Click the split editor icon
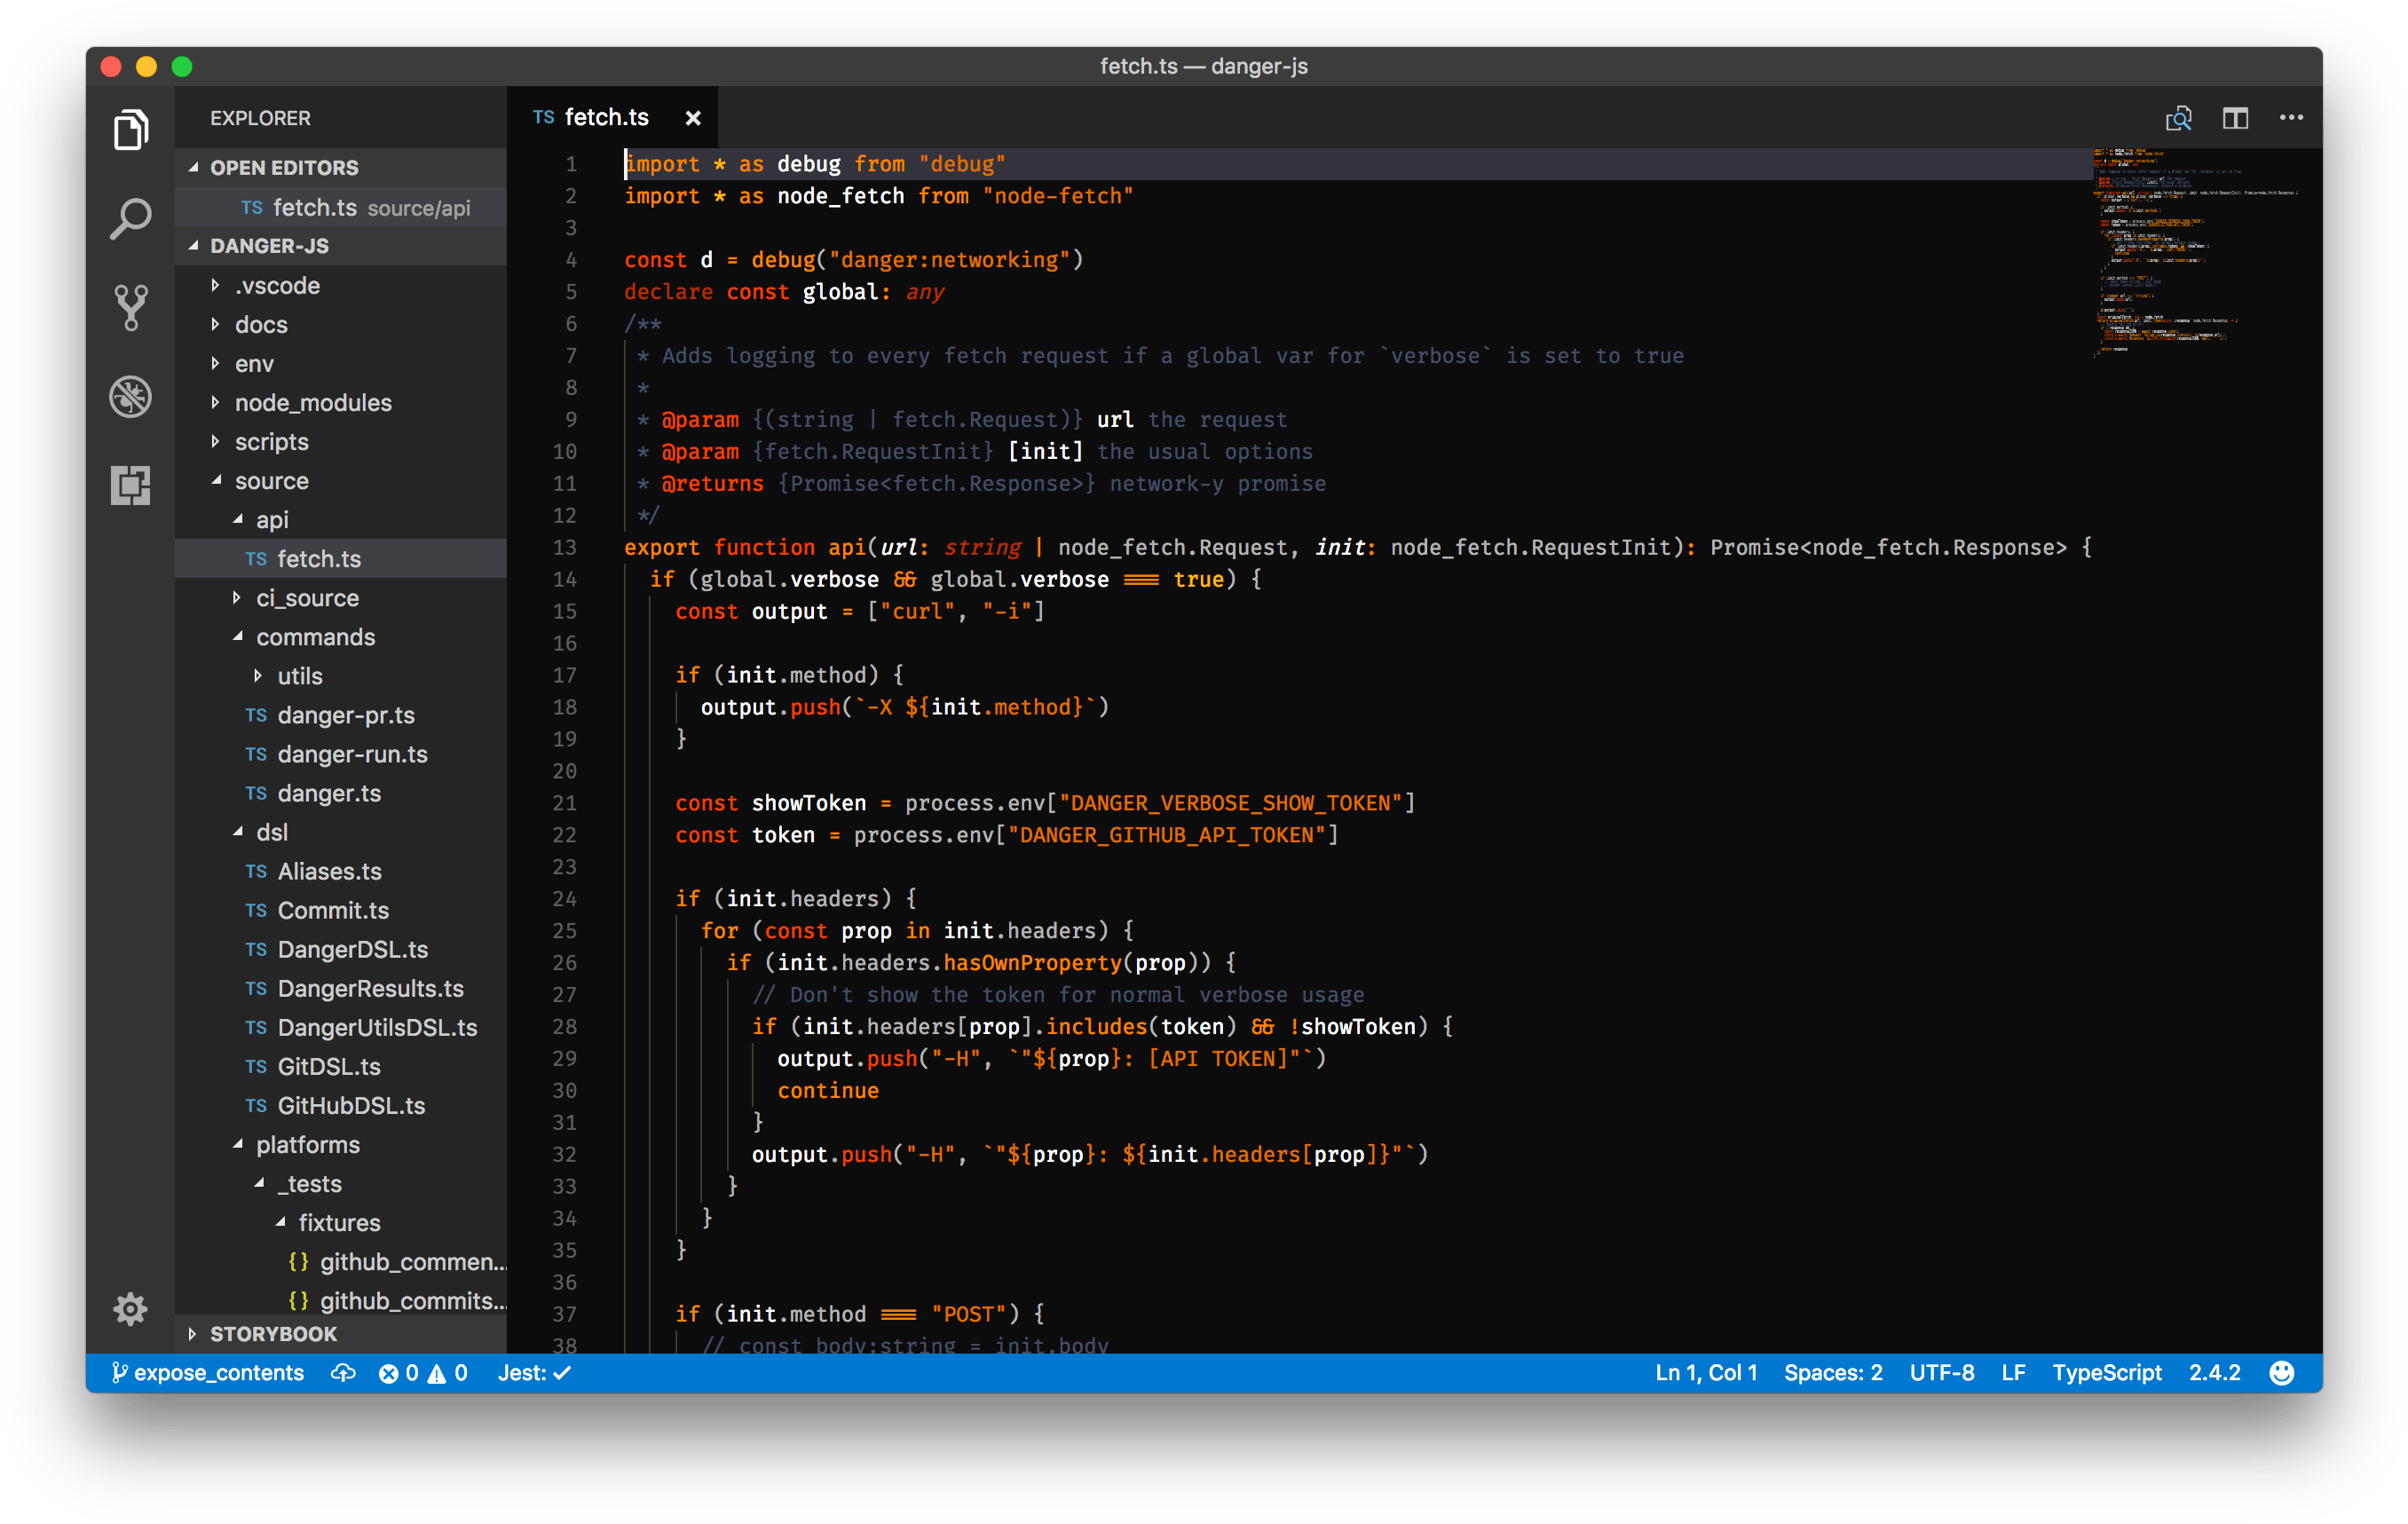Screen dimensions: 2408x1524 coord(2235,118)
